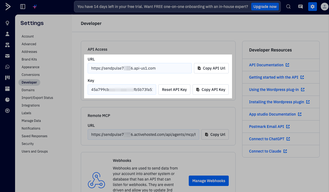Open the AI sparkle assistant icon
329x192 pixels.
(35, 7)
